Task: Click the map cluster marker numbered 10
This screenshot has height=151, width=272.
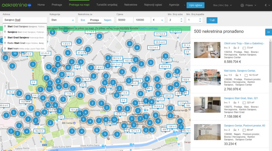Action: click(14, 54)
